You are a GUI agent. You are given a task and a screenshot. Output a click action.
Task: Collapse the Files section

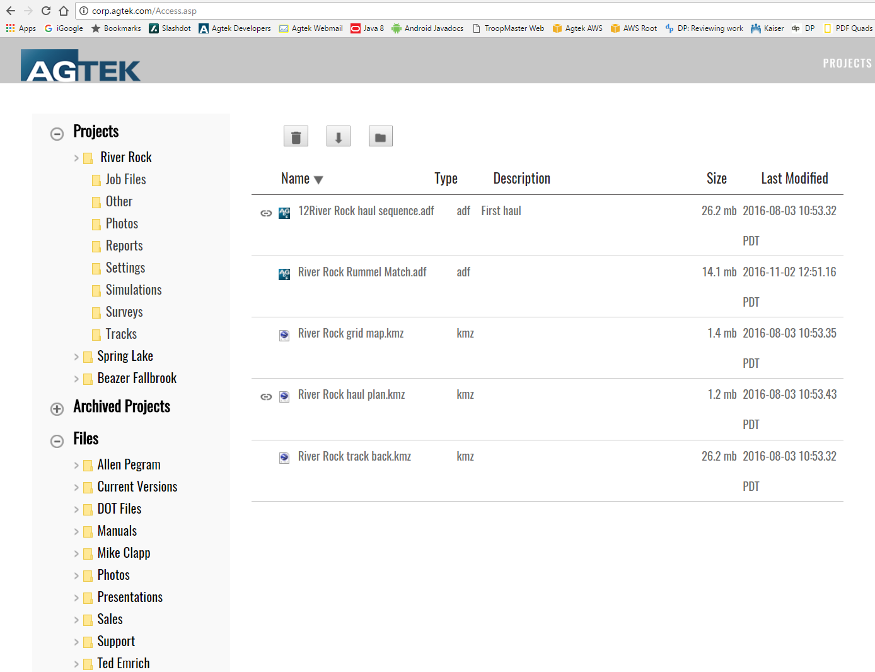57,441
